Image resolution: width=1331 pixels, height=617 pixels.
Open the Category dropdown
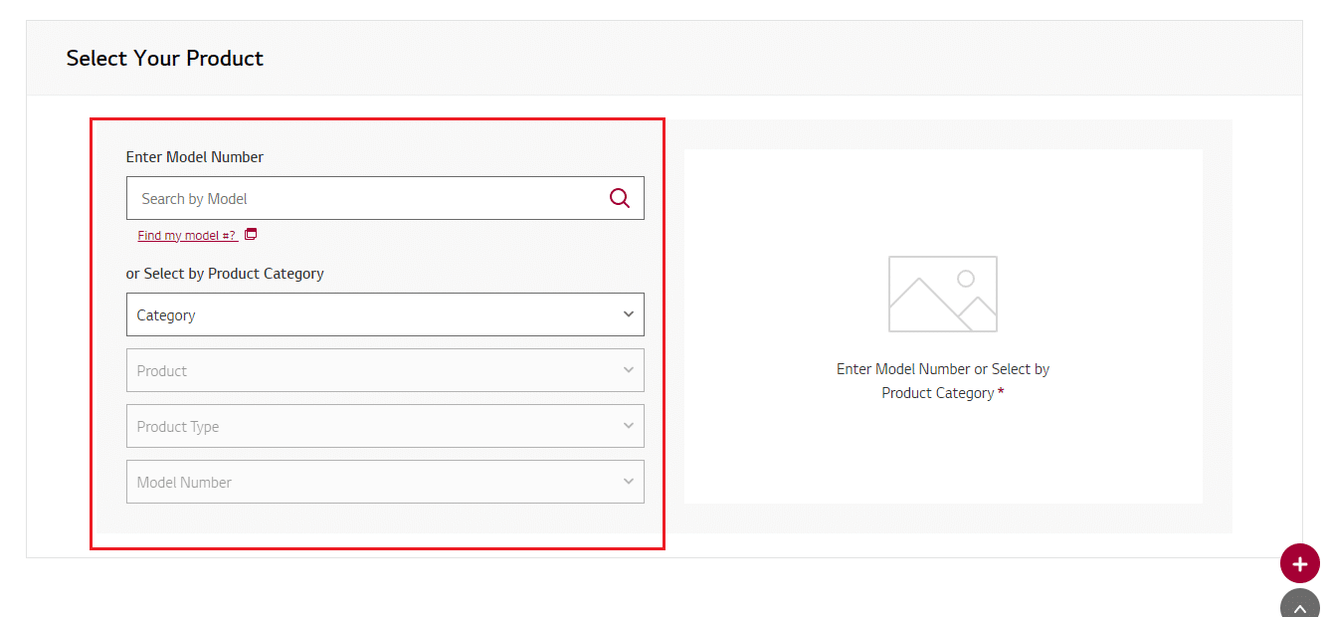click(x=385, y=314)
